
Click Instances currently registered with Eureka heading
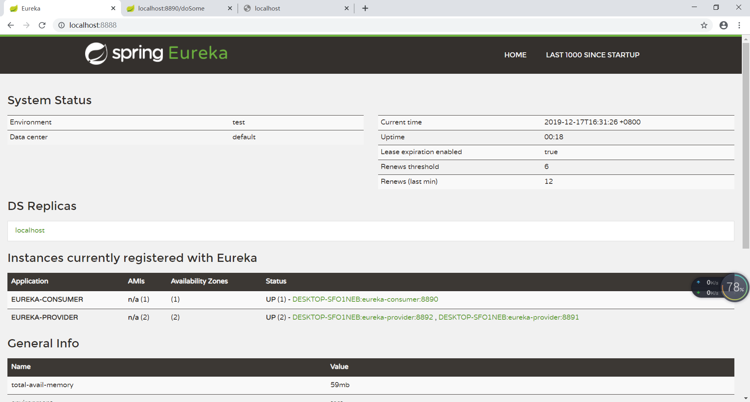132,258
